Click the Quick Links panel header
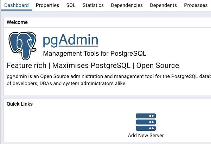 tap(107, 104)
